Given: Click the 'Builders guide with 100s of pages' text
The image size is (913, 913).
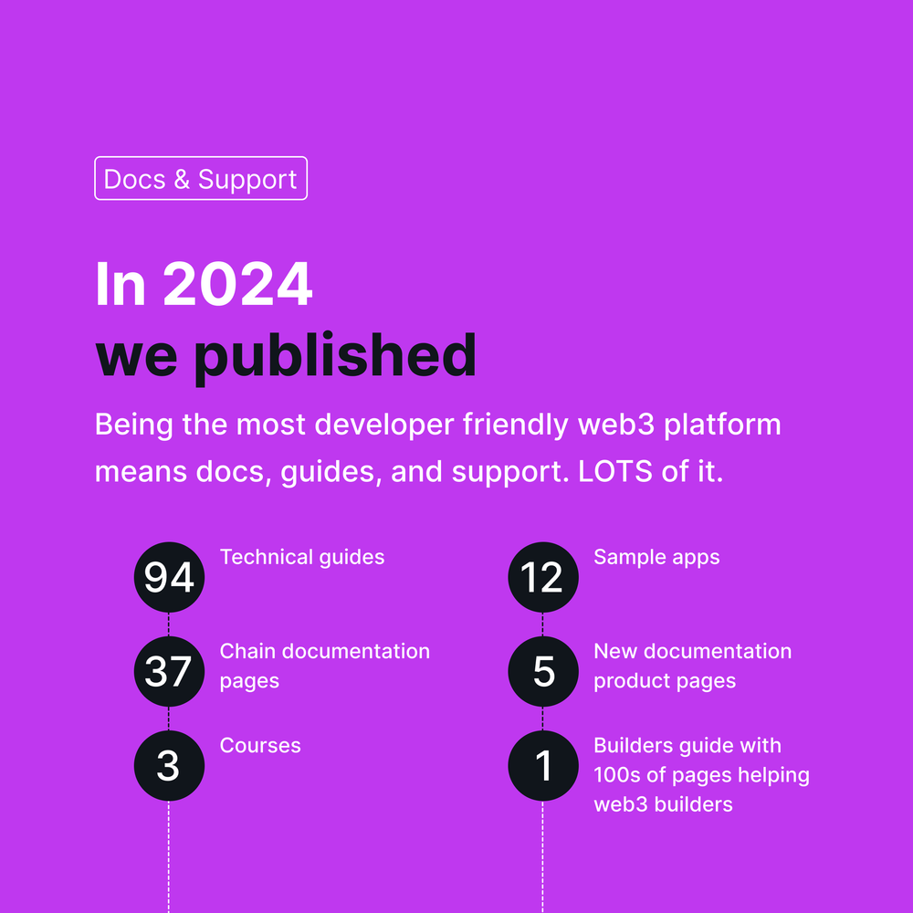Looking at the screenshot, I should [701, 774].
